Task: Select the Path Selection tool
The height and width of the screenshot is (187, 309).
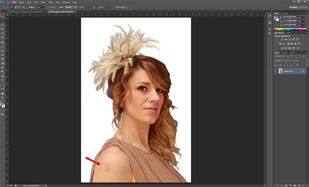Action: (x=3, y=85)
